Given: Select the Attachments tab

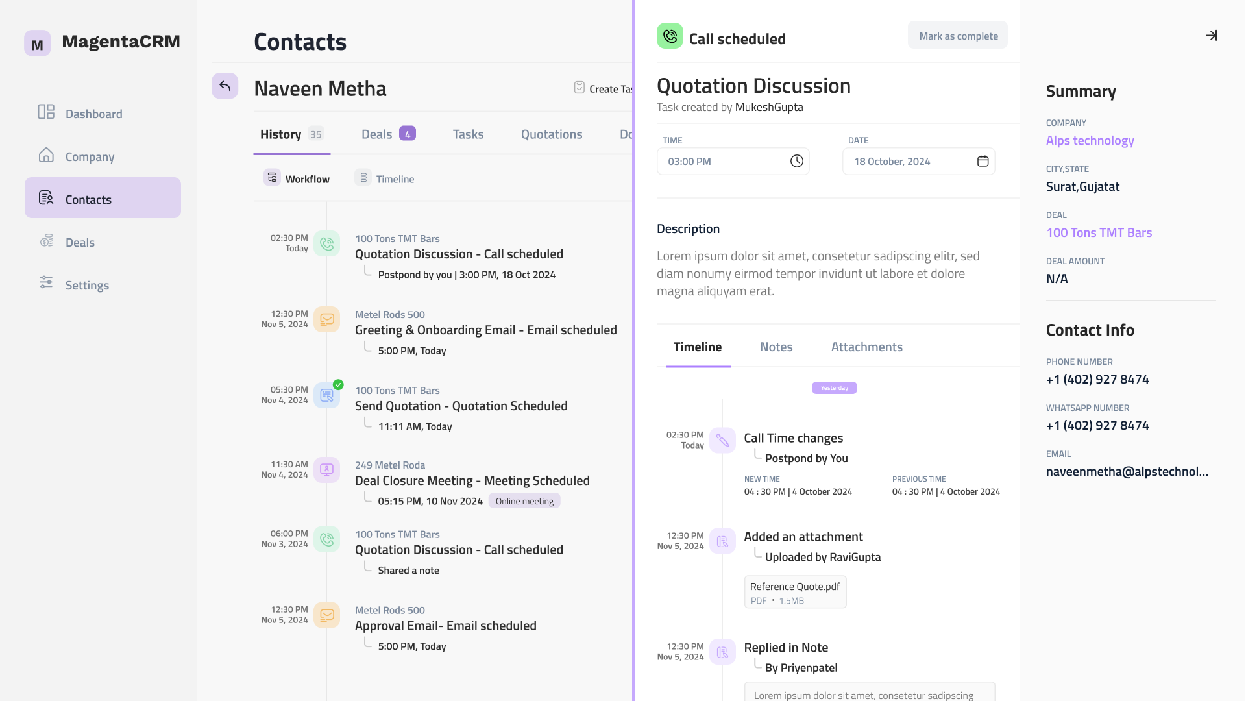Looking at the screenshot, I should [x=866, y=347].
